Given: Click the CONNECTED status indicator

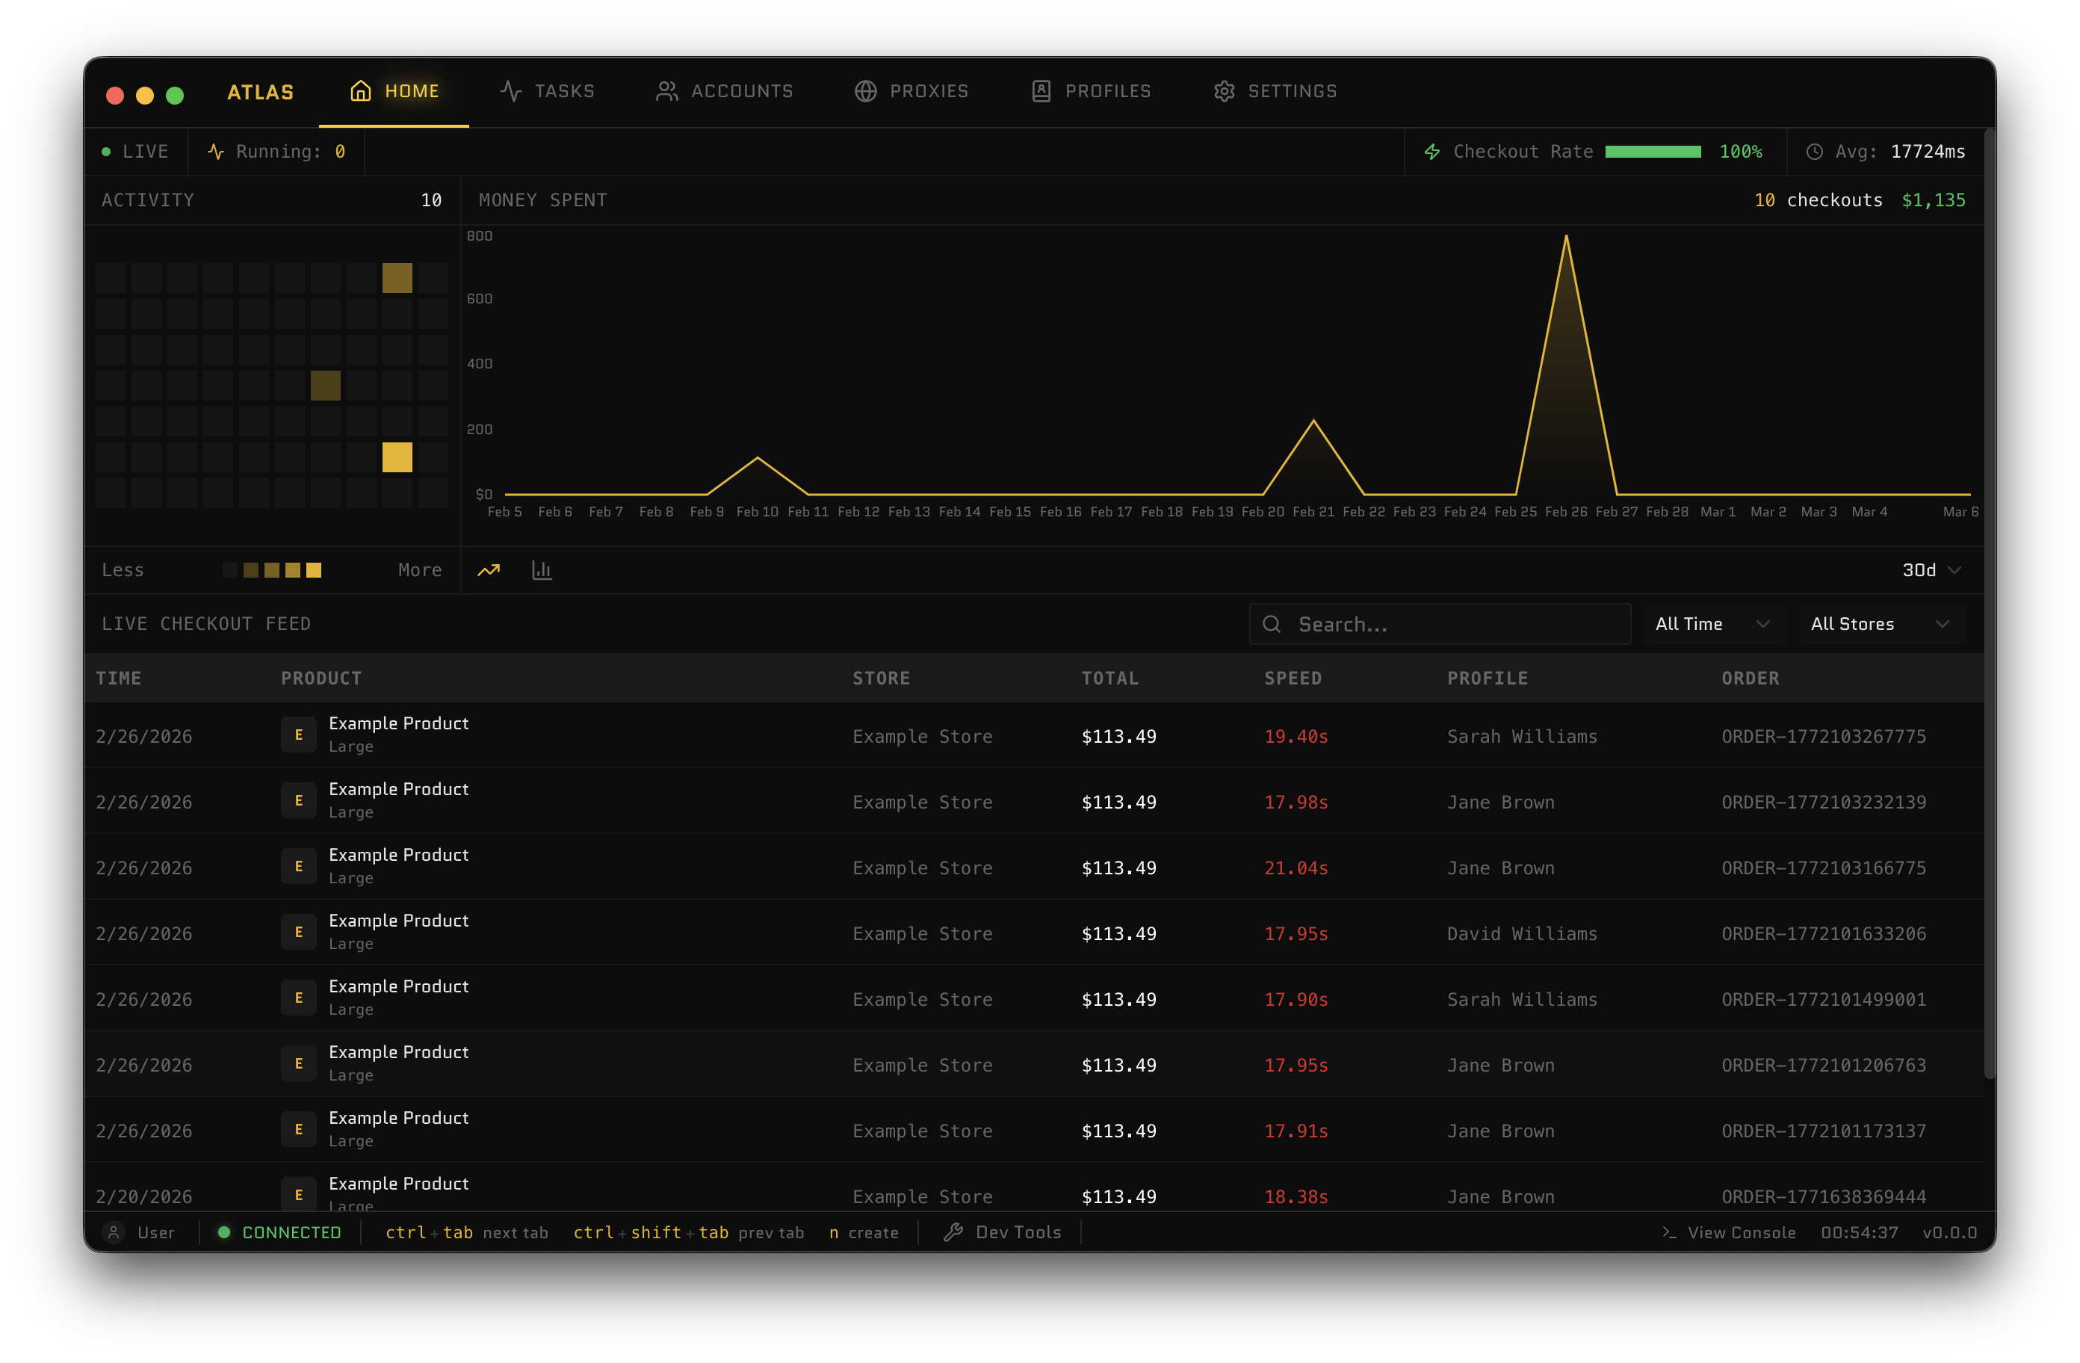Looking at the screenshot, I should coord(279,1232).
